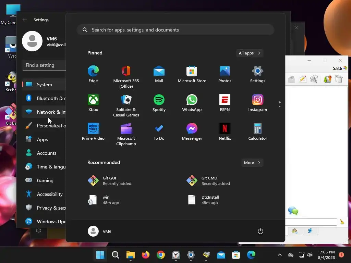Open the volume control in tray
This screenshot has width=351, height=263.
pos(310,255)
